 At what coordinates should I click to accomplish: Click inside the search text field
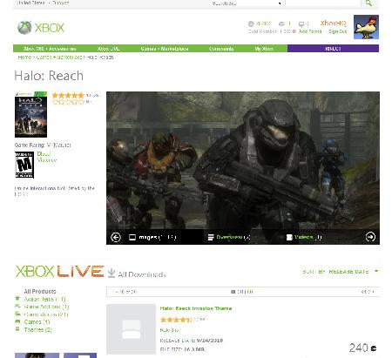(323, 3)
